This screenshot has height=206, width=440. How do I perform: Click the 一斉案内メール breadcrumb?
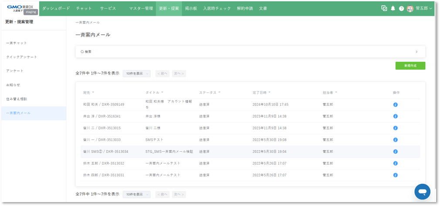tap(88, 23)
